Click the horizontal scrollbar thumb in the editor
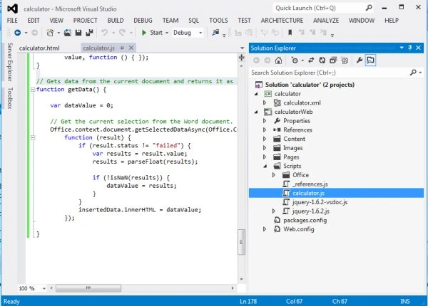Viewport: 428px width, 306px height. click(88, 288)
